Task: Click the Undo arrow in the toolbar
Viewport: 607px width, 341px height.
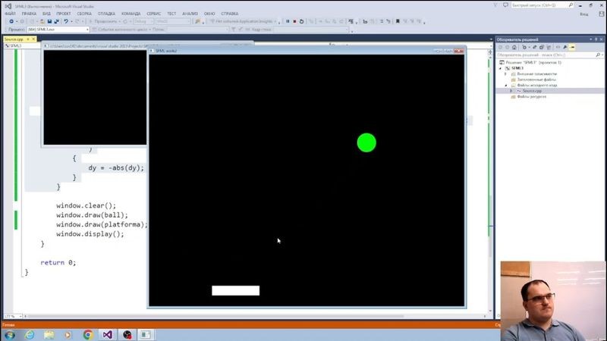Action: click(x=67, y=21)
